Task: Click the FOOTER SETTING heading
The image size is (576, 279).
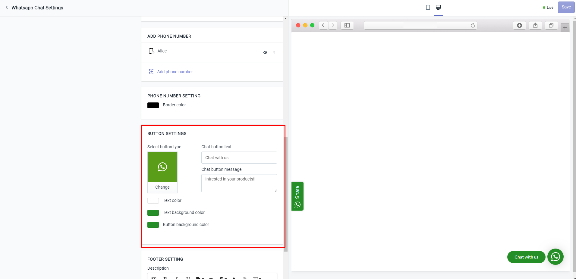Action: click(x=165, y=259)
